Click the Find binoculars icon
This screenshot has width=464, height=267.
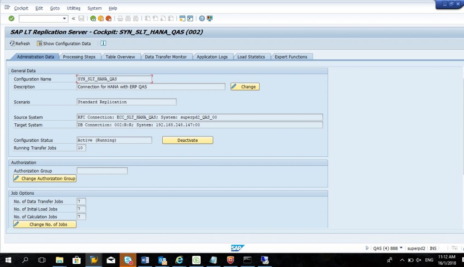pos(128,19)
